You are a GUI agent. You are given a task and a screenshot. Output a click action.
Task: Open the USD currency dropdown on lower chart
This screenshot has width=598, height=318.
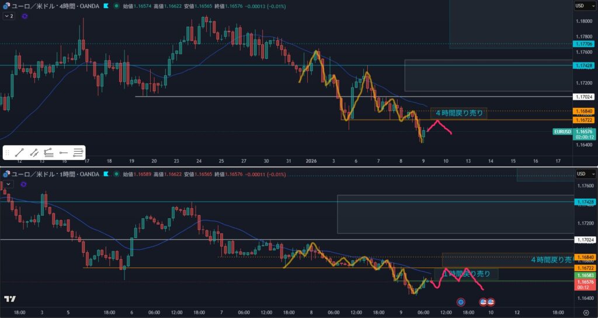[x=582, y=173]
